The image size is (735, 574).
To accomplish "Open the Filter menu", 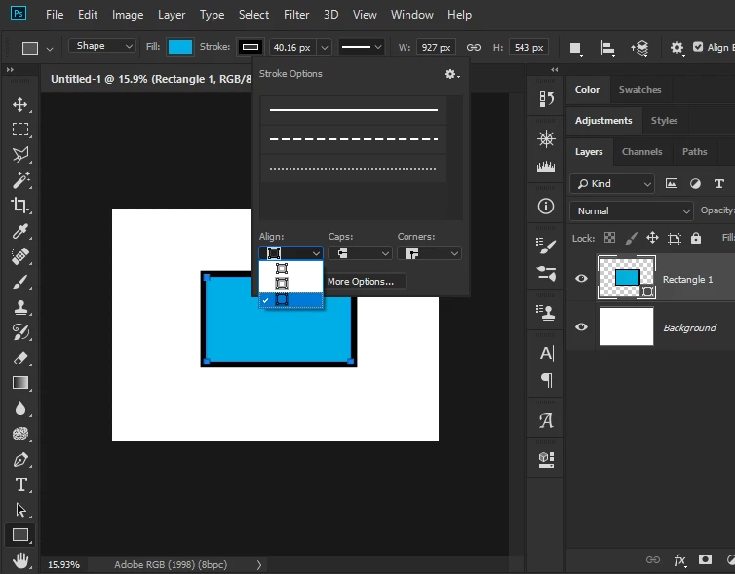I will coord(296,15).
